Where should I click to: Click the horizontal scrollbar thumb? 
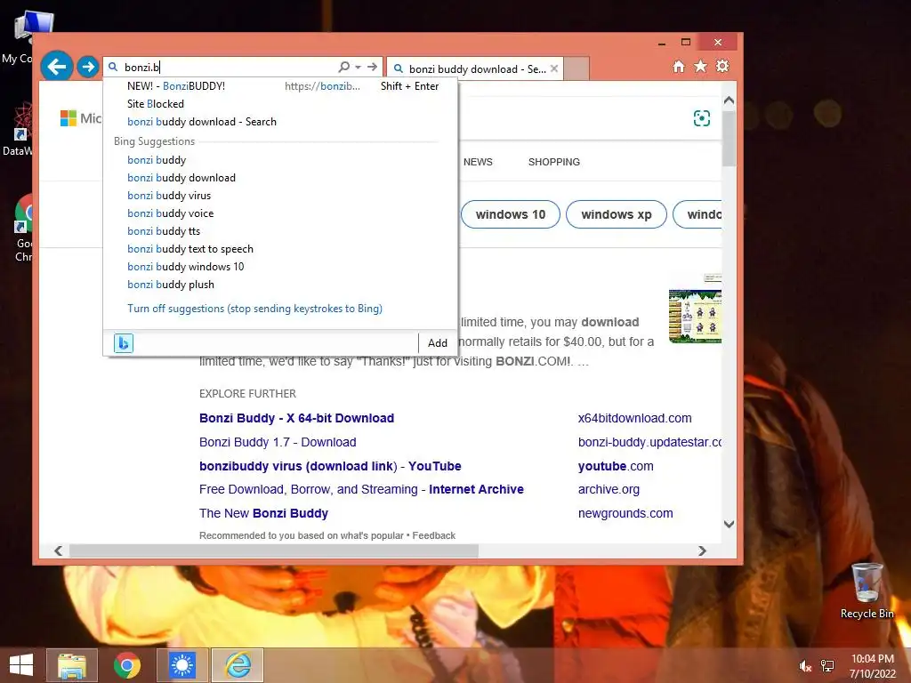(274, 550)
